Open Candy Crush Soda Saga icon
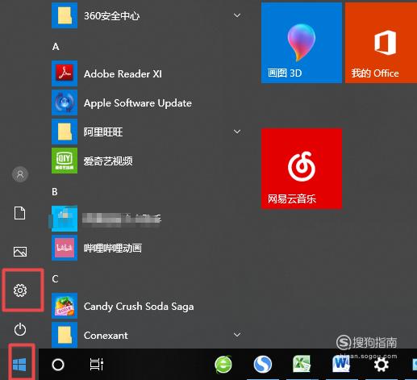This screenshot has width=417, height=380. pyautogui.click(x=65, y=306)
